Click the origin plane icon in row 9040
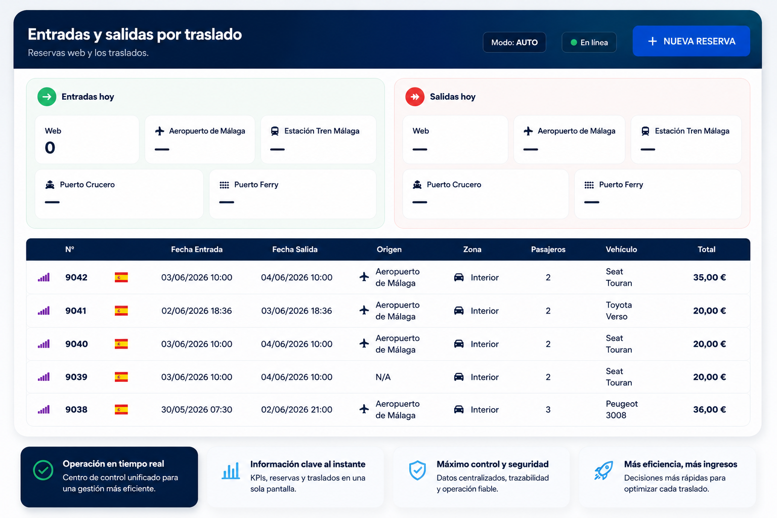This screenshot has height=518, width=777. pyautogui.click(x=364, y=343)
